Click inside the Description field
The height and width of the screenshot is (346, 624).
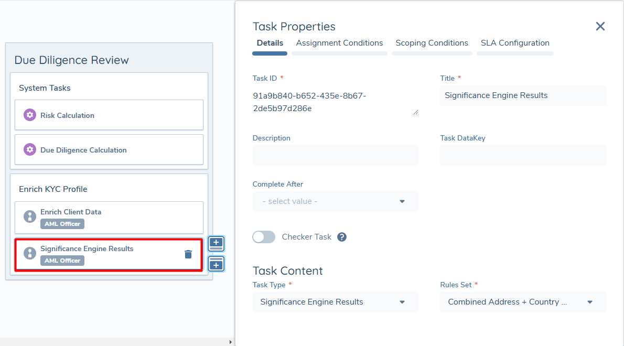[335, 155]
